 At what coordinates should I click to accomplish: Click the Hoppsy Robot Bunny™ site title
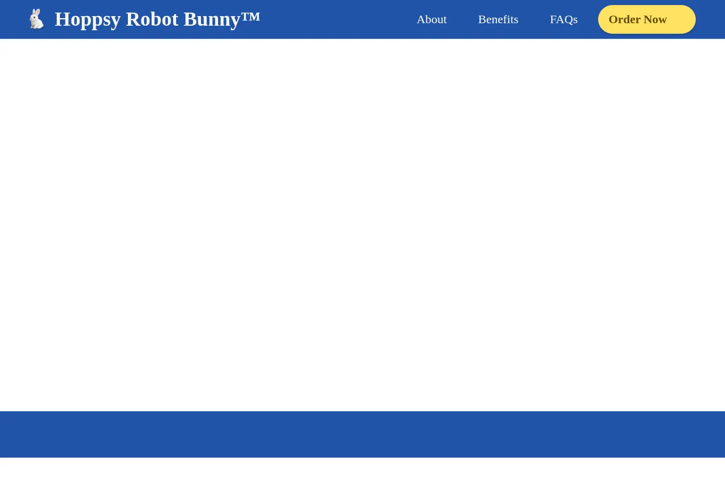(x=157, y=19)
